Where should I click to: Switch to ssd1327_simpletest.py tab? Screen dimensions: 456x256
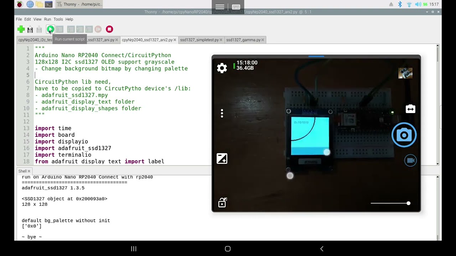pos(199,40)
